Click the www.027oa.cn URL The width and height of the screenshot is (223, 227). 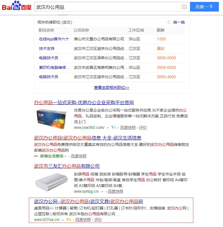47,220
